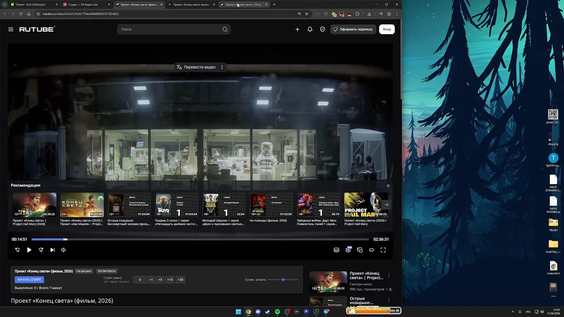Screen dimensions: 564x317
Task: Open Discord from the taskbar
Action: tap(258, 312)
